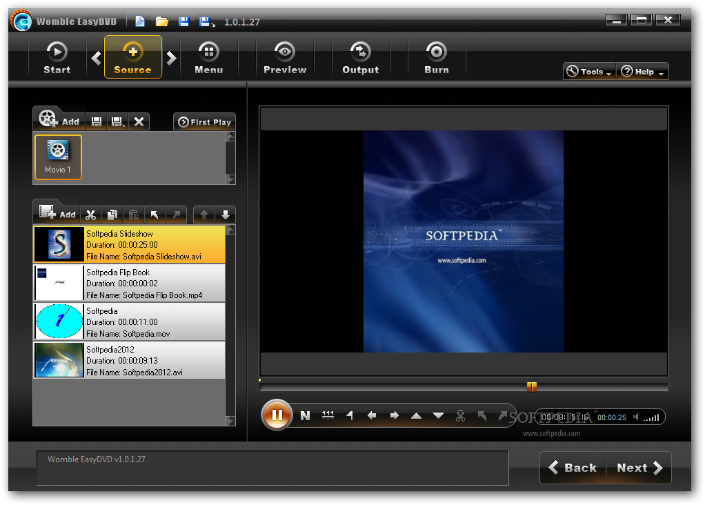Click the orange playhead on seek bar

point(532,387)
